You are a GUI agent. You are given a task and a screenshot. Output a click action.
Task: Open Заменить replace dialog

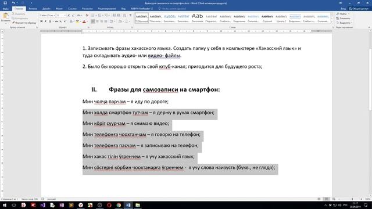(343, 18)
